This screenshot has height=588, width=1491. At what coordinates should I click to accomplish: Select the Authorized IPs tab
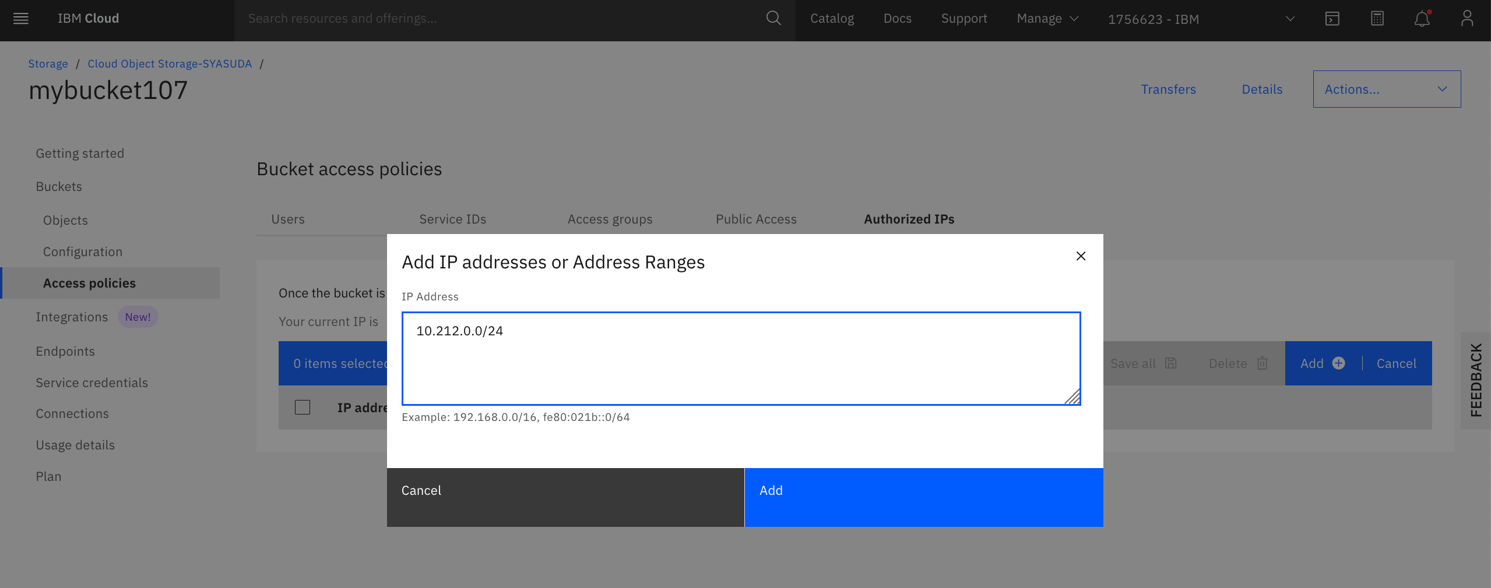point(909,219)
